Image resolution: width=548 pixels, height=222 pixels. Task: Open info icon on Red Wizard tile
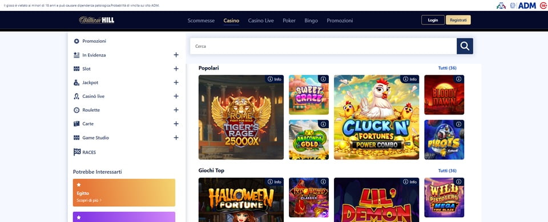[x=323, y=182]
